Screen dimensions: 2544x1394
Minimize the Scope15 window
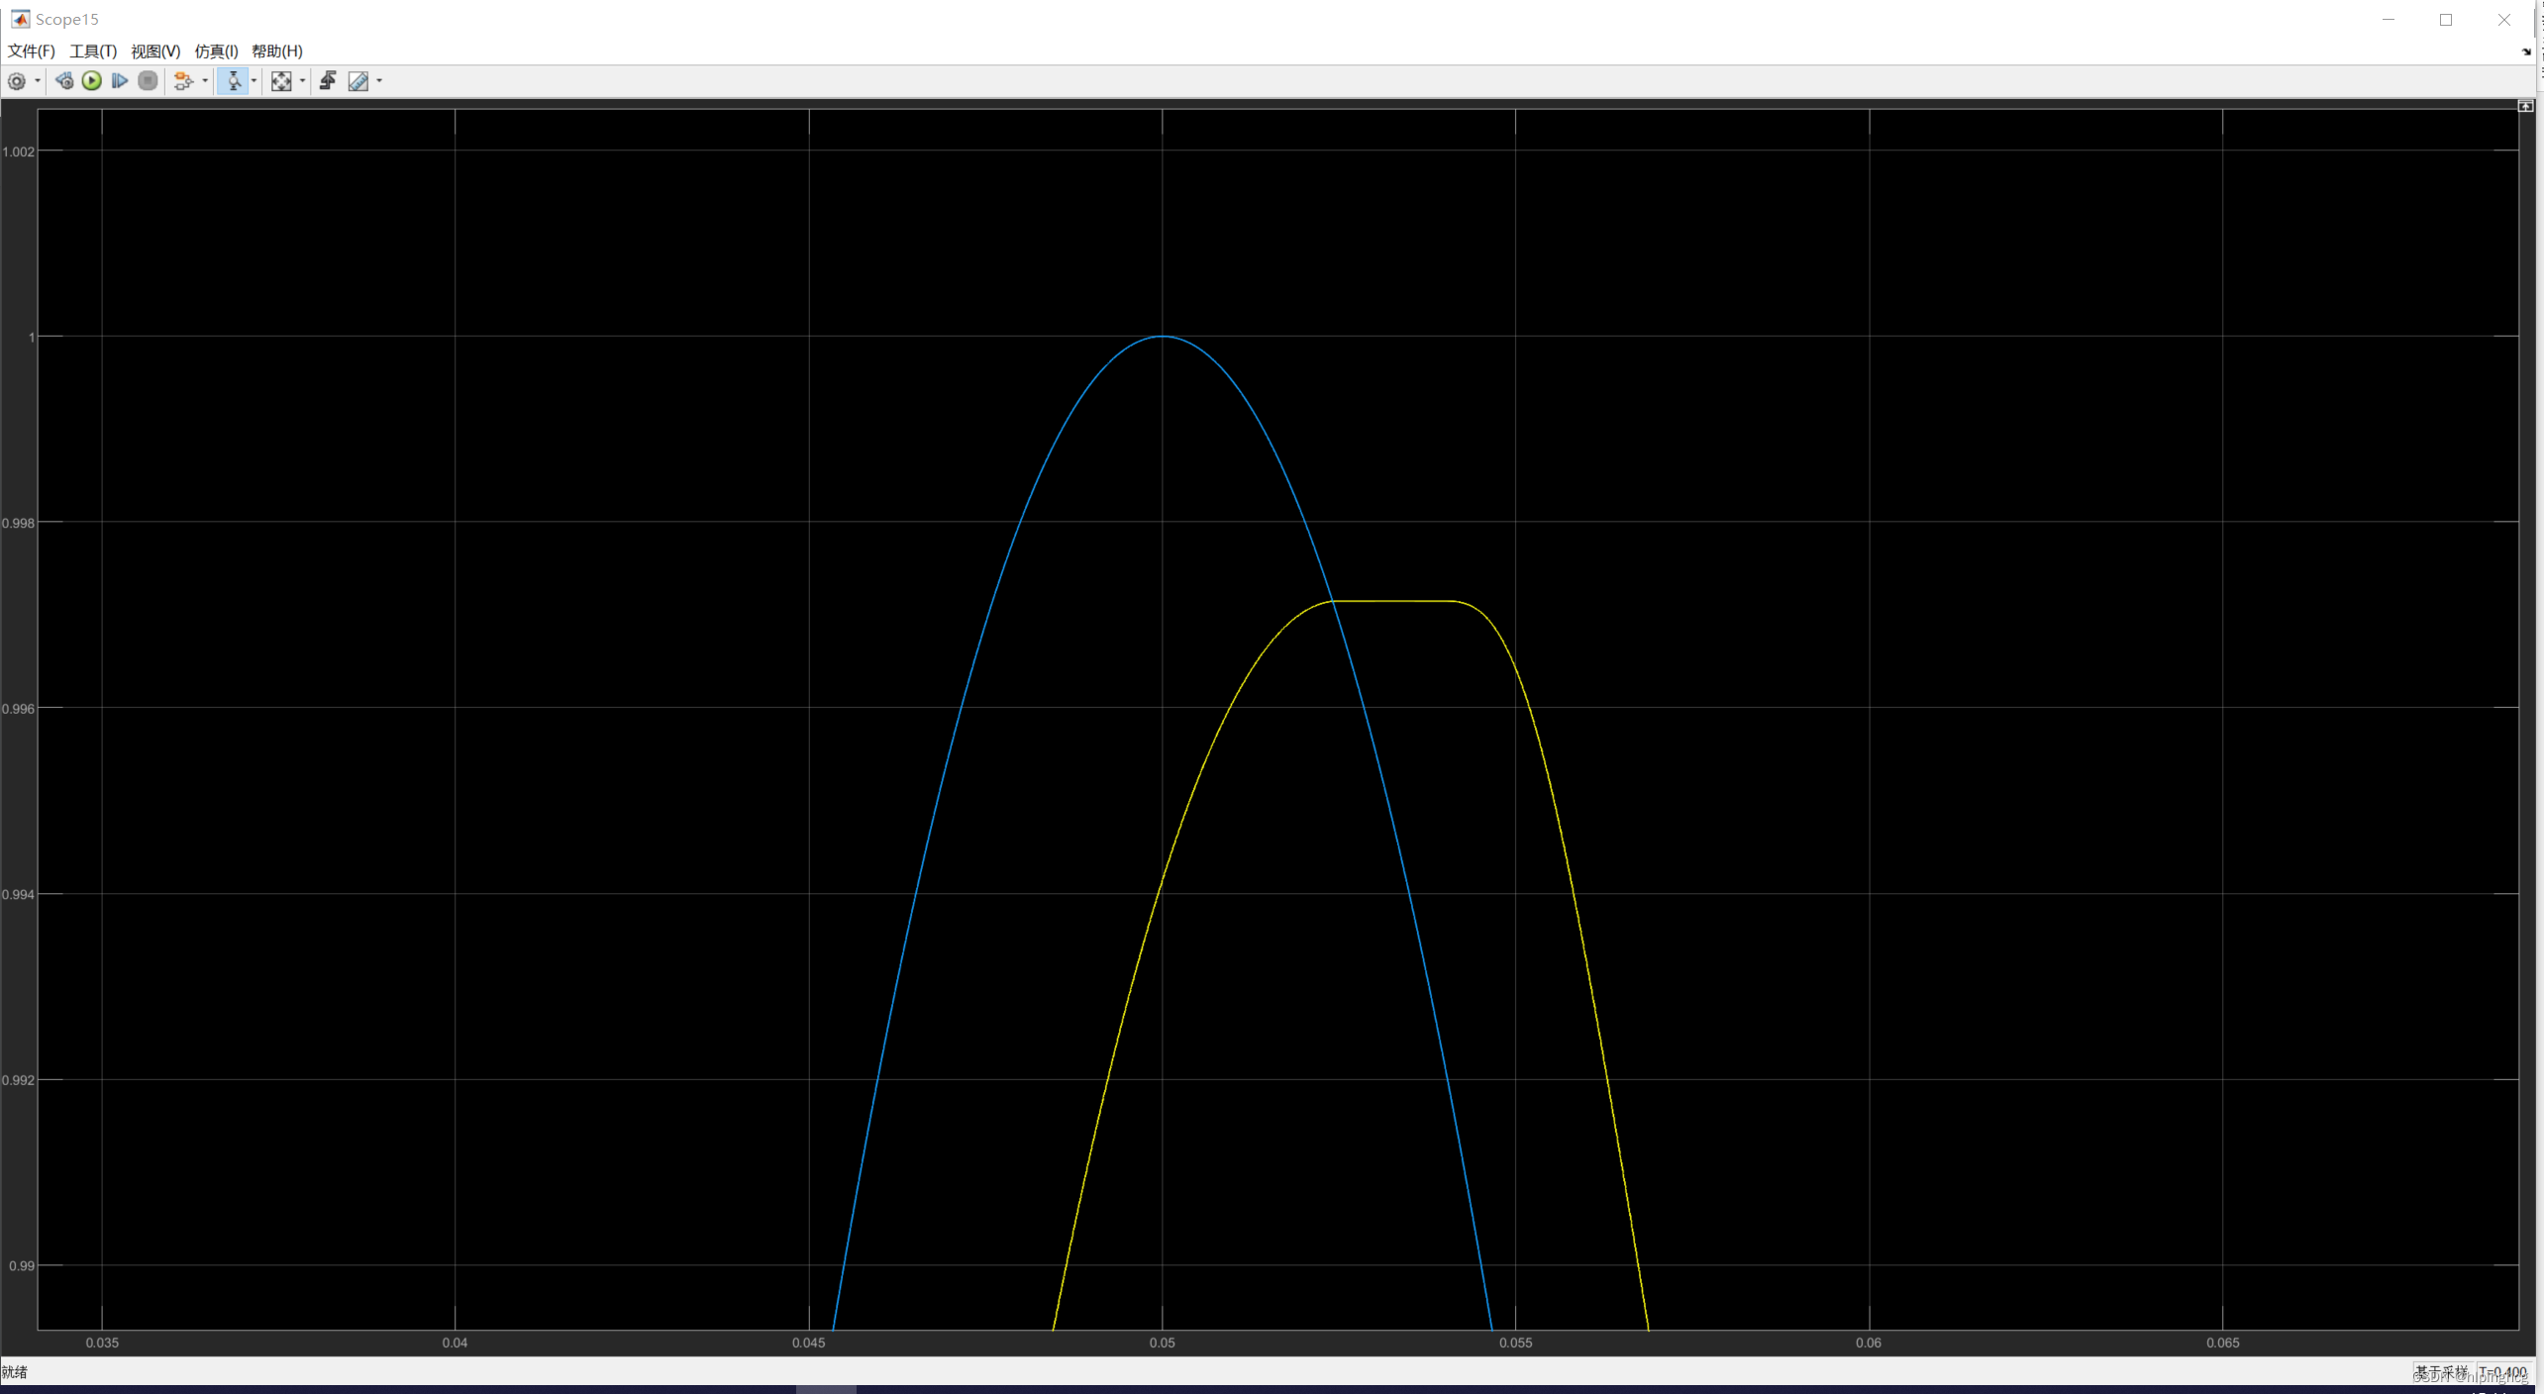pos(2389,19)
